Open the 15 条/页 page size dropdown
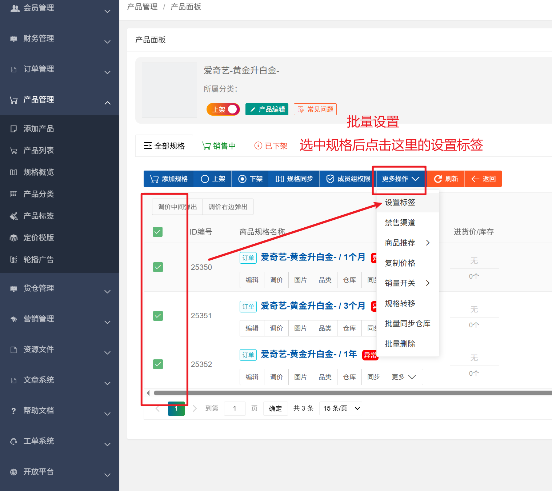The image size is (552, 491). click(x=340, y=408)
